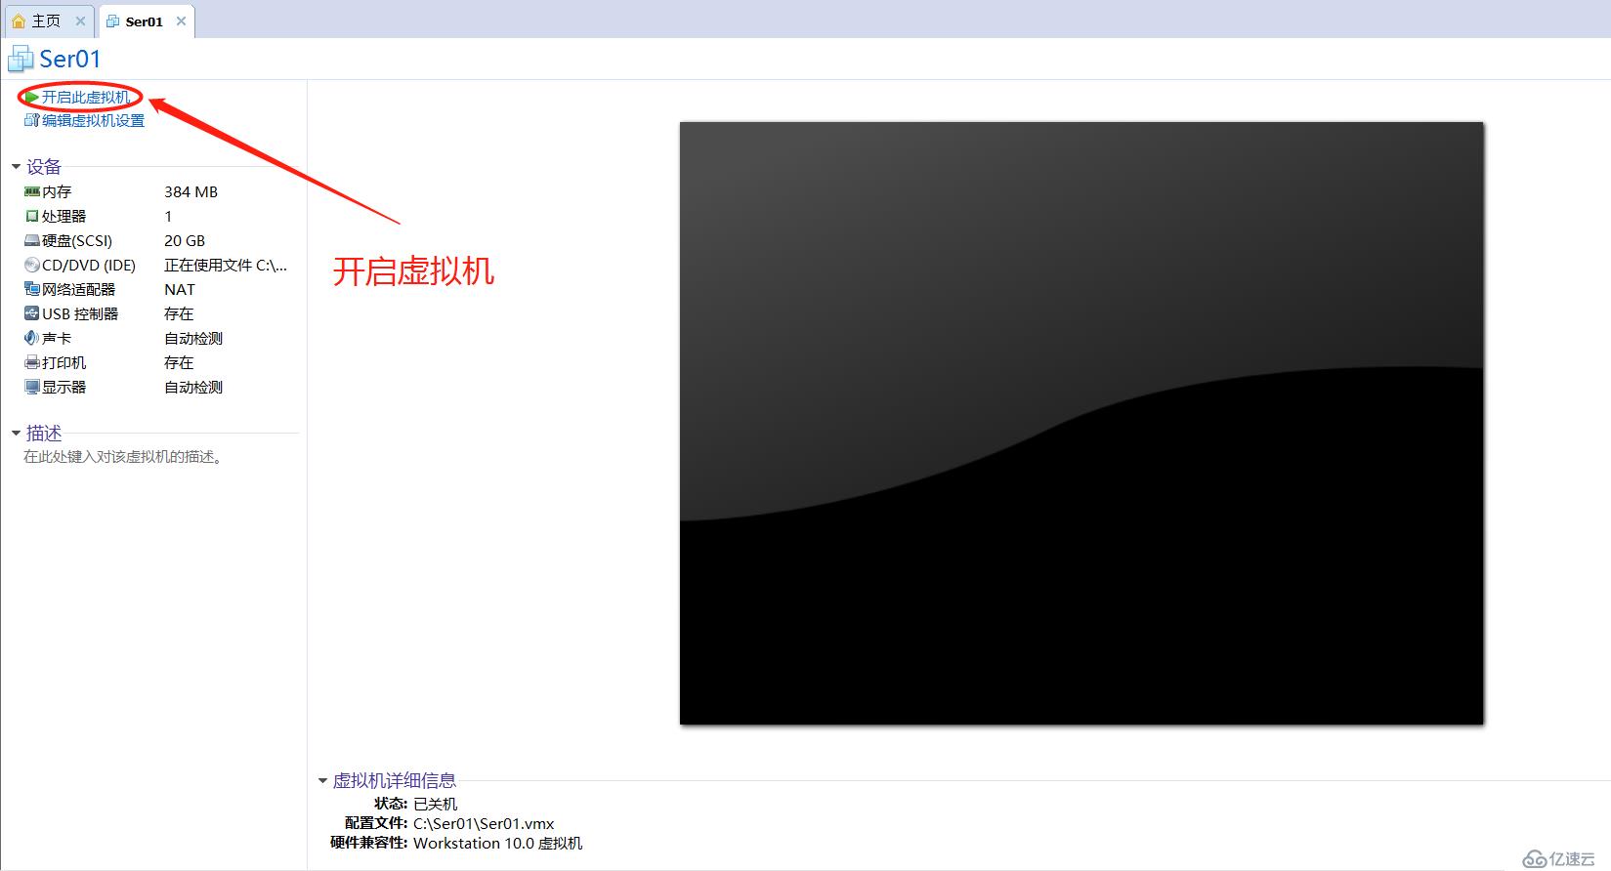Select memory value 384 MB
The height and width of the screenshot is (871, 1611).
point(191,192)
